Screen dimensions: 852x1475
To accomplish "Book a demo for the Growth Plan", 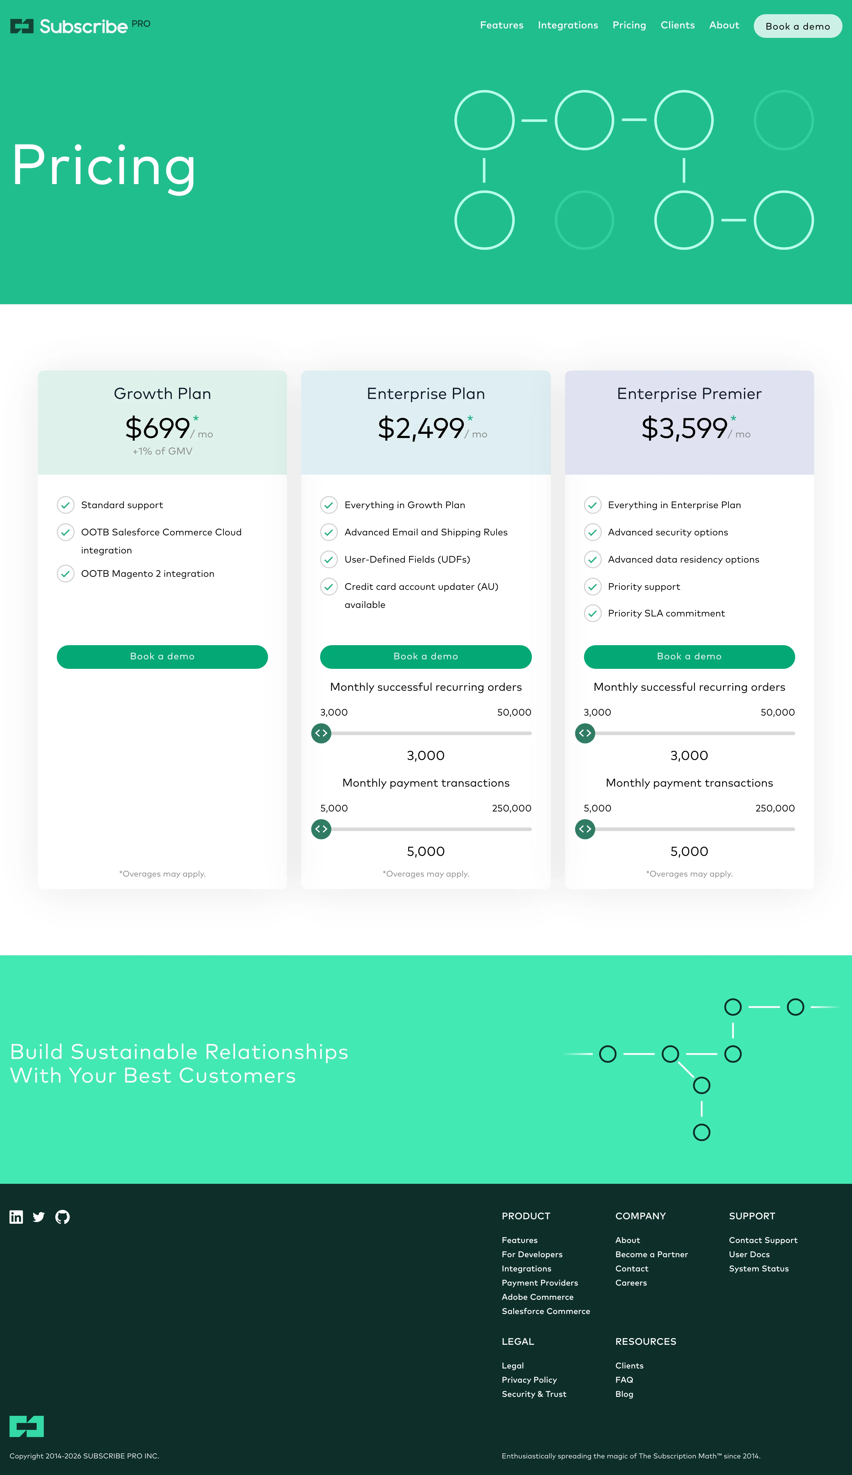I will tap(162, 657).
